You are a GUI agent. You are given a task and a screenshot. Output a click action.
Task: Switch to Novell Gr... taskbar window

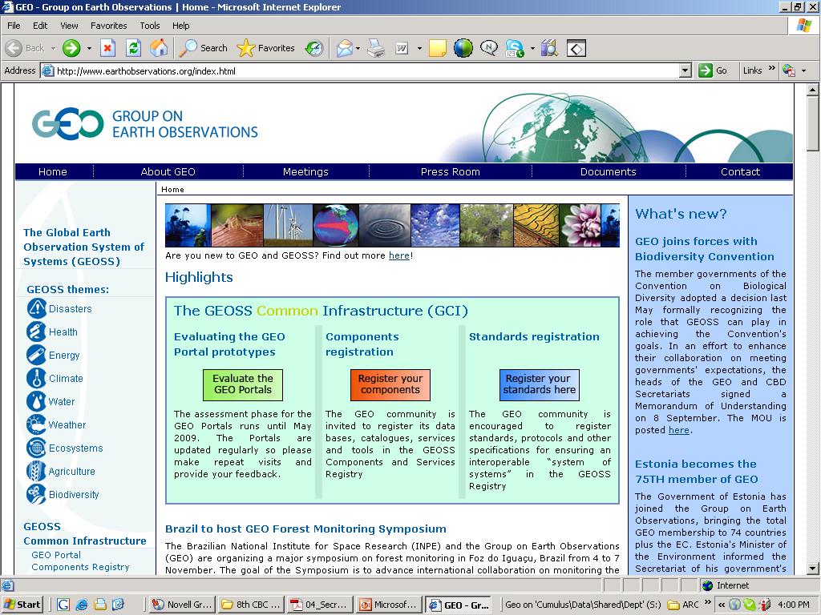point(182,605)
